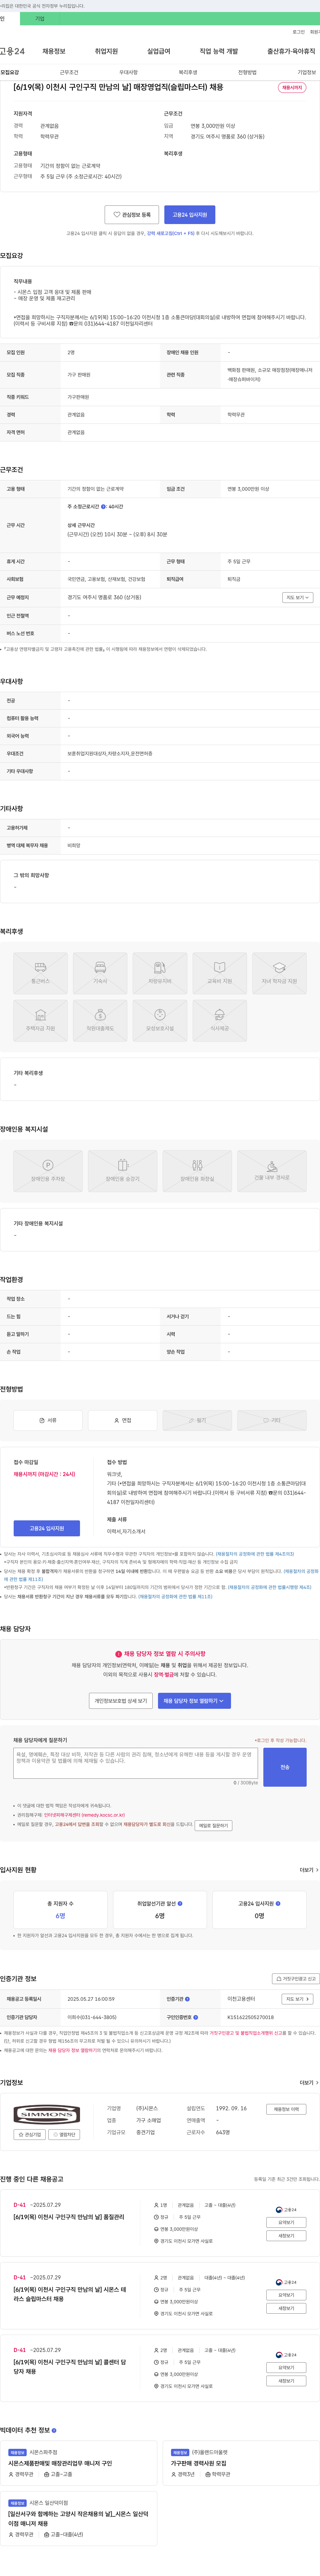Click the 차량유지비 welfare icon

[x=160, y=973]
